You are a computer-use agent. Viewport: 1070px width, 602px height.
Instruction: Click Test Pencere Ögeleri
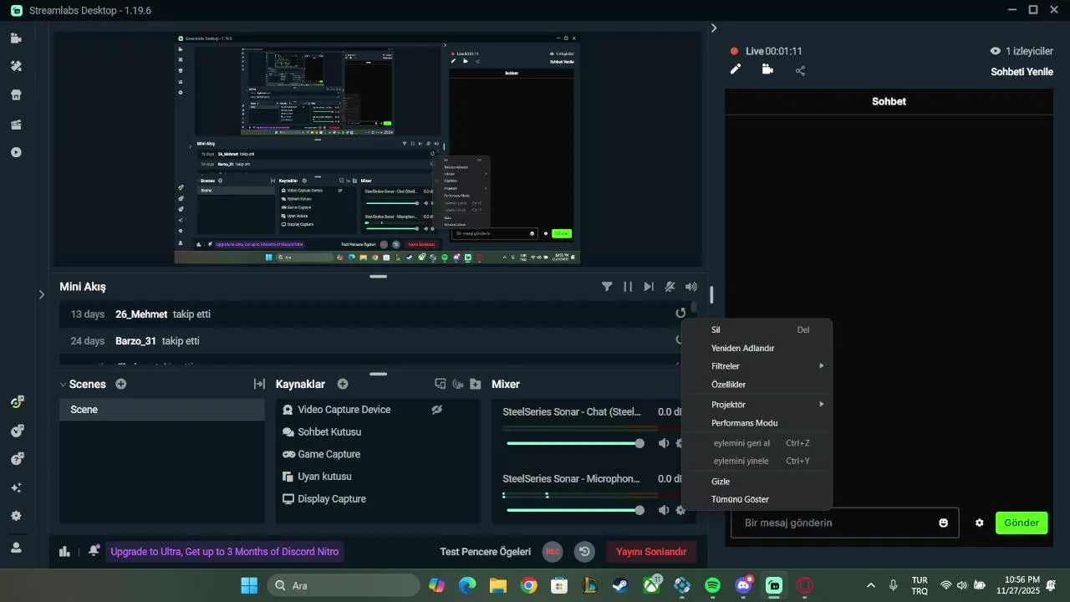486,552
